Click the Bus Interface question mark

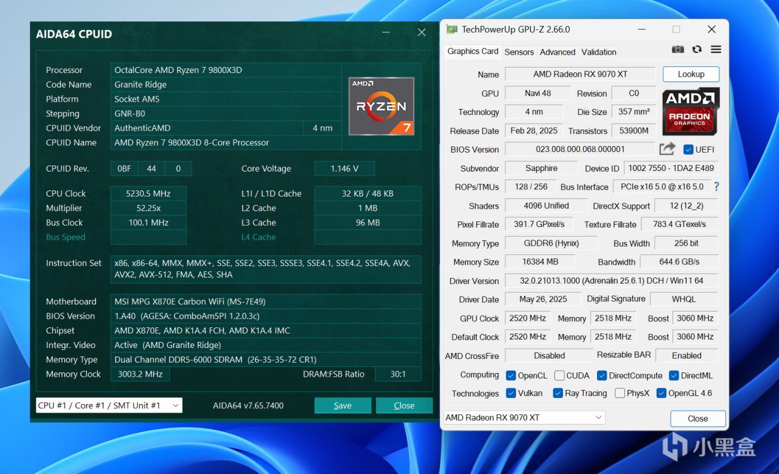[x=716, y=187]
